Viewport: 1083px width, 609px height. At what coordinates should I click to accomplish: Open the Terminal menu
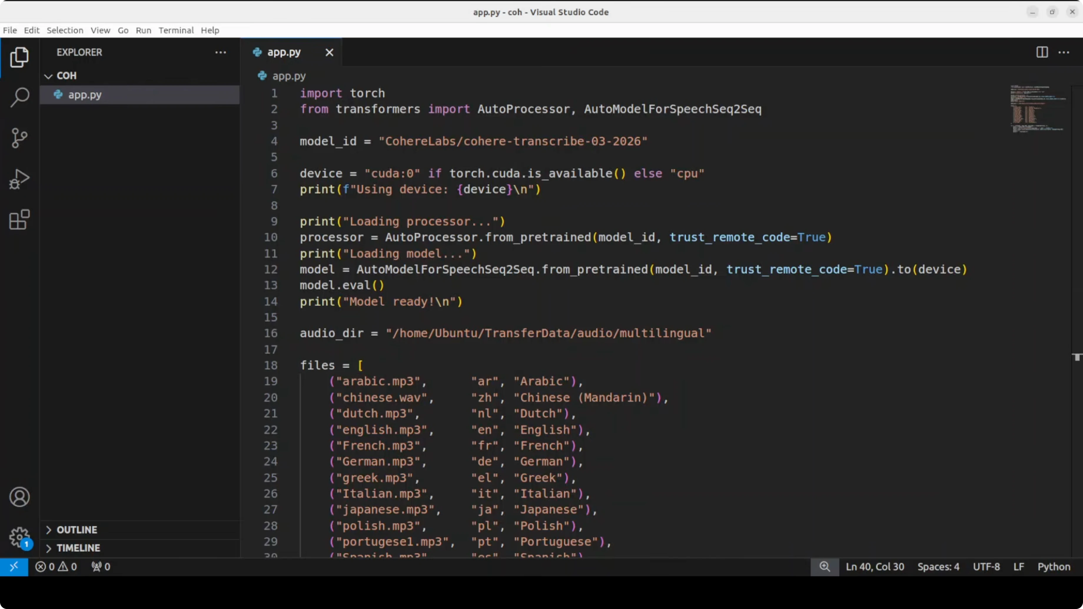[x=176, y=30]
